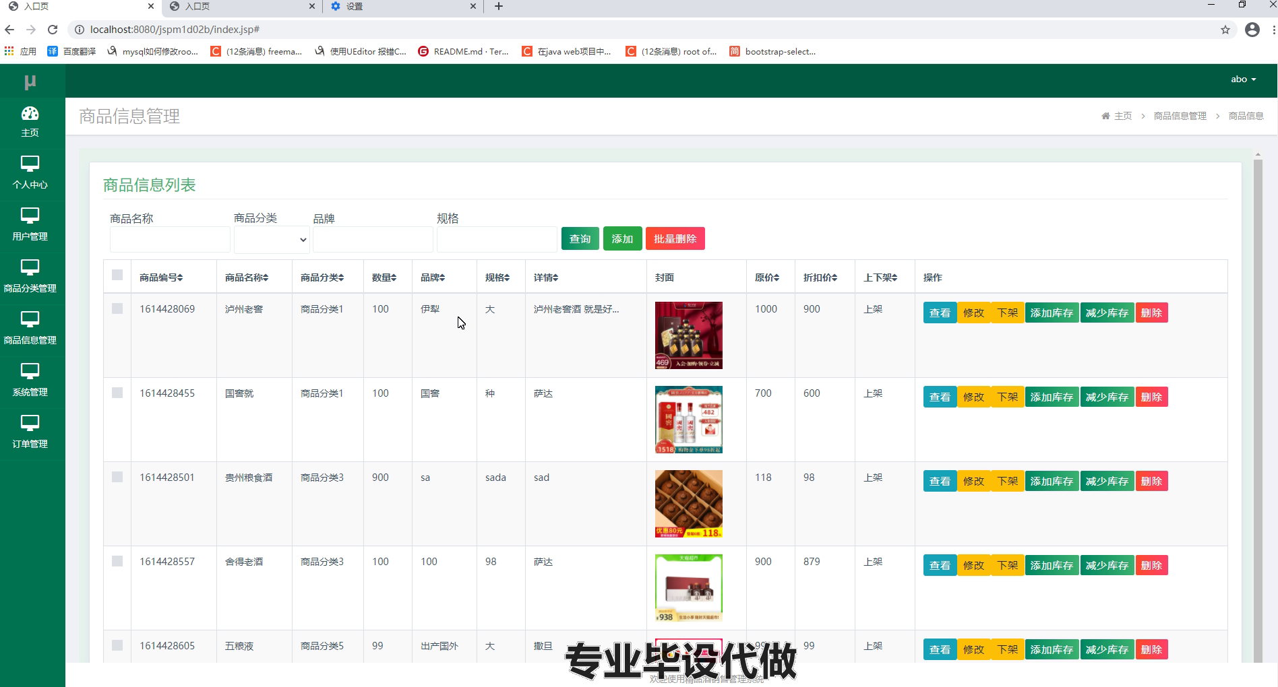Close the 设置 browser tab
The width and height of the screenshot is (1278, 687).
473,7
